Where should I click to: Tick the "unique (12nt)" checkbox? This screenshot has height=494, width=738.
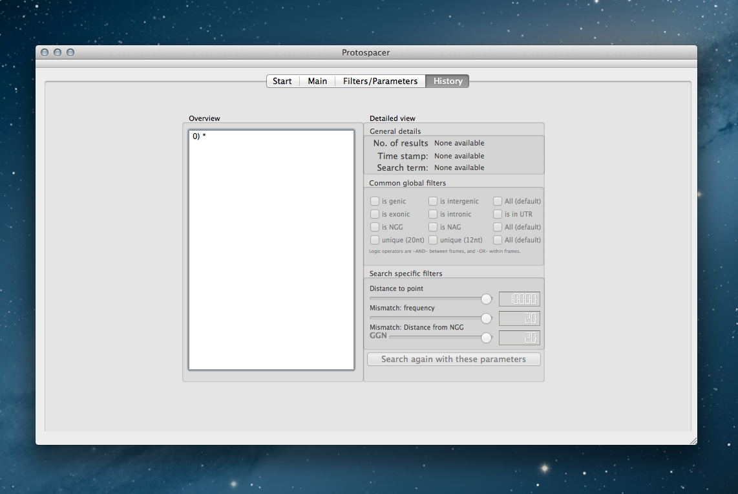433,240
